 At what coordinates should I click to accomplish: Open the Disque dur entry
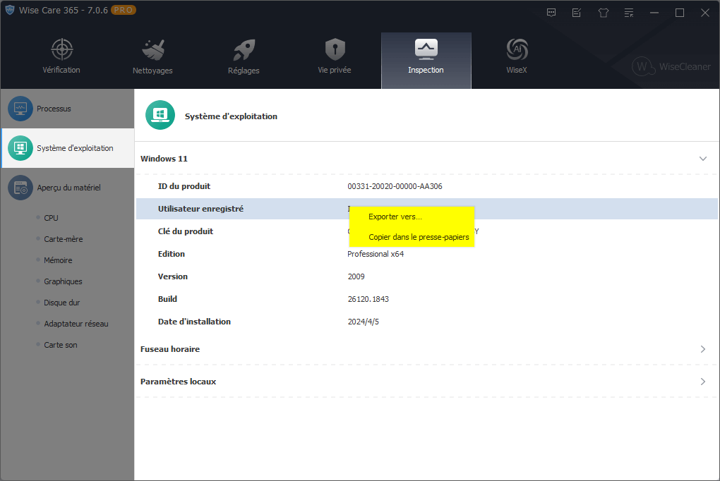[x=61, y=303]
